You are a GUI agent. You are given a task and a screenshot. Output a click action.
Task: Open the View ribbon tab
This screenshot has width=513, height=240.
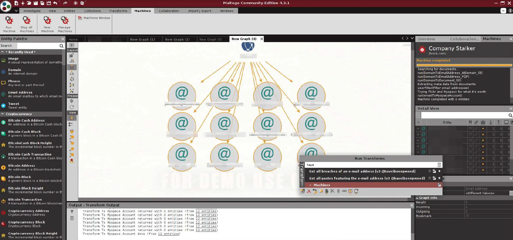pyautogui.click(x=52, y=11)
